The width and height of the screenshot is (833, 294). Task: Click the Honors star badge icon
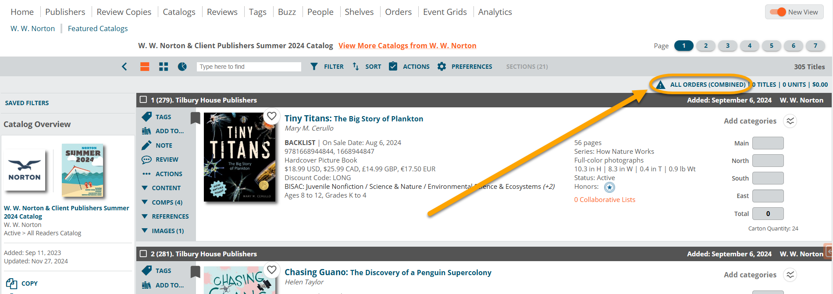pos(609,188)
